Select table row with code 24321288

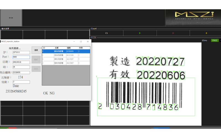pos(66,55)
